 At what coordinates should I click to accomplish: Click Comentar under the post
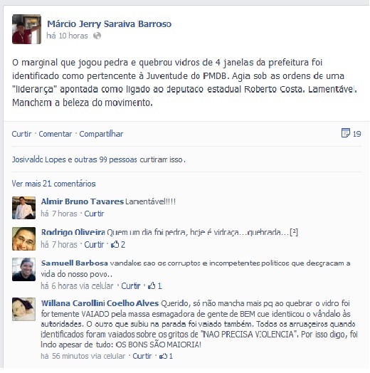[x=55, y=134]
